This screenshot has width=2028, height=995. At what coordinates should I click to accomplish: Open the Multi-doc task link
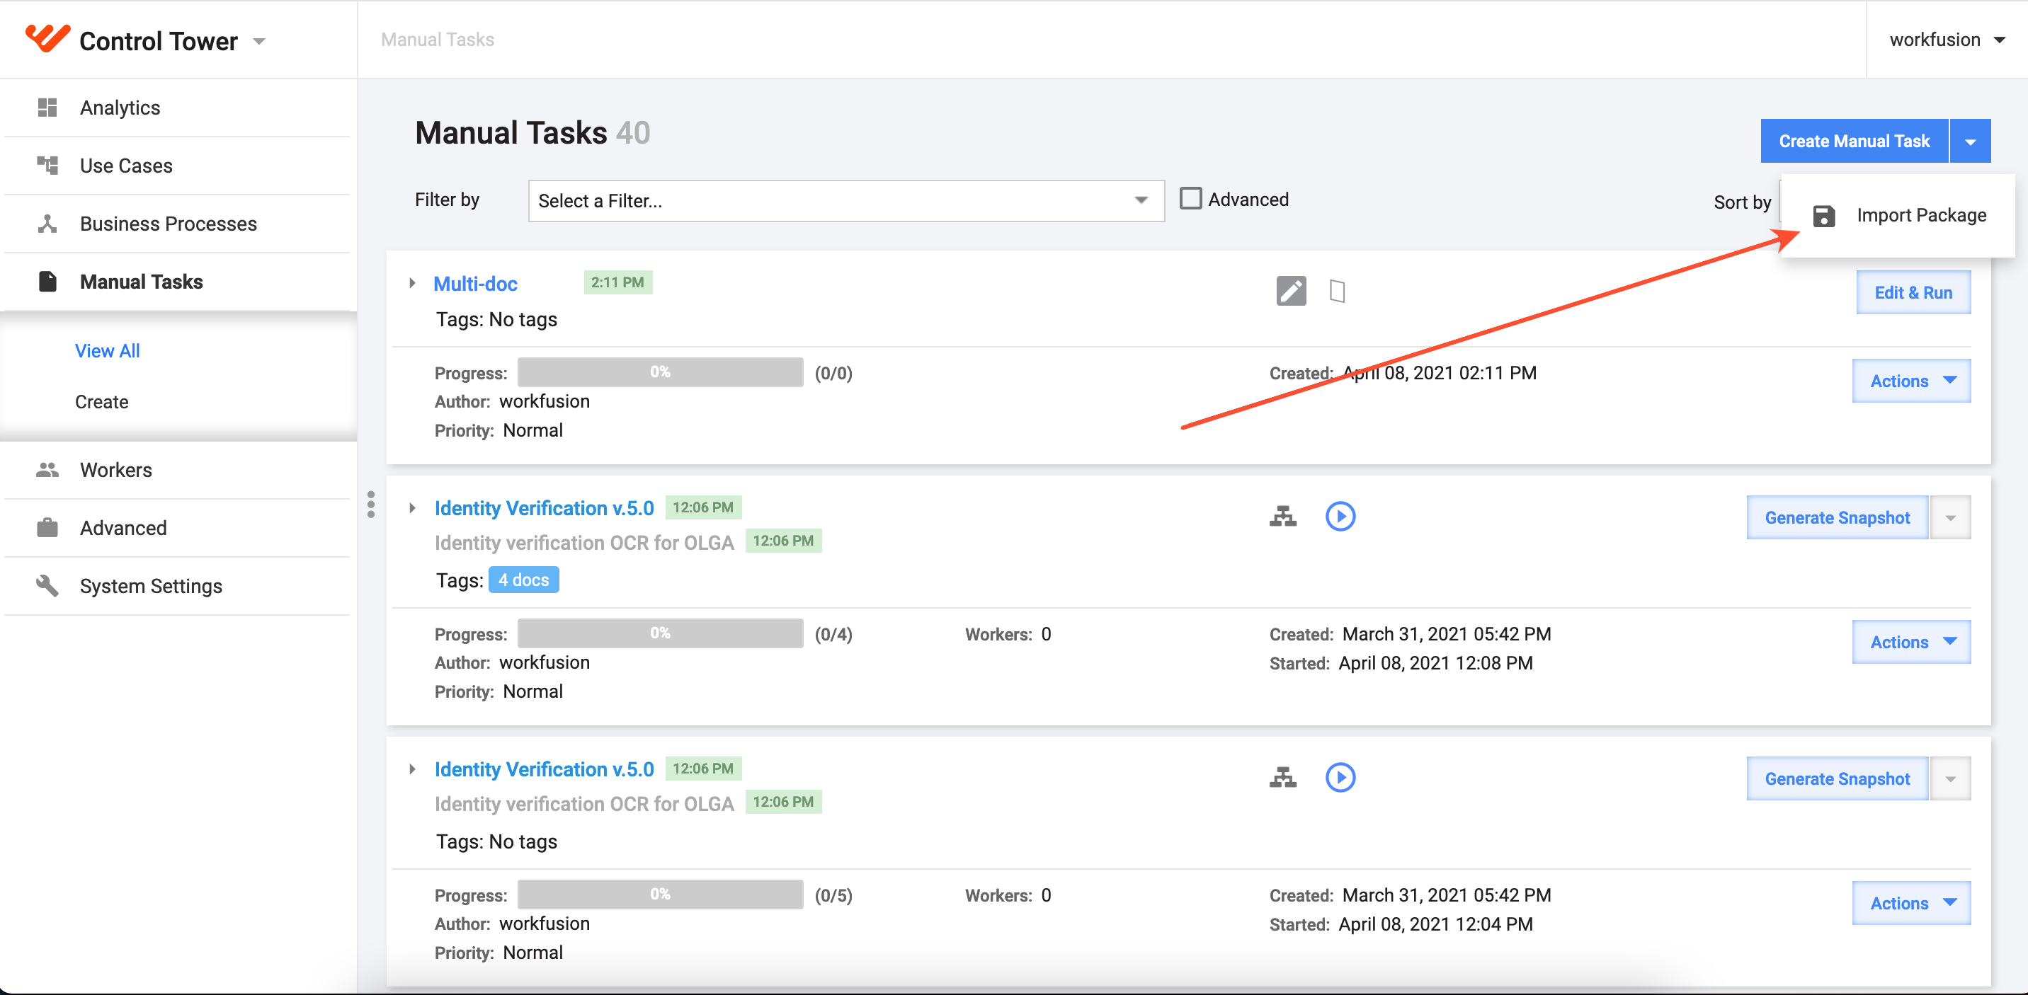[x=476, y=284]
